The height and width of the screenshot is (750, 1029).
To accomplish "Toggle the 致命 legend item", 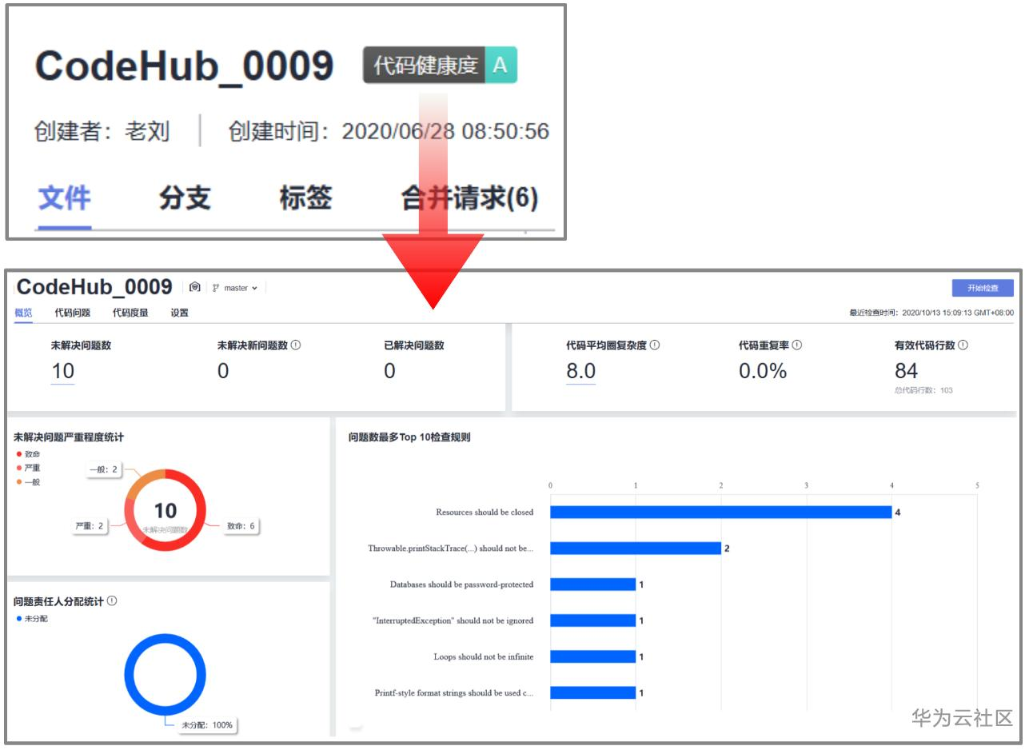I will tap(28, 454).
